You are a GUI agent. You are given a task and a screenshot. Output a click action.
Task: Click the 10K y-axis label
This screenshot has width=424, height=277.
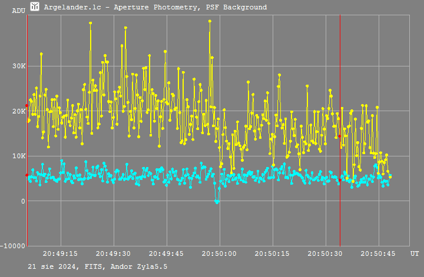click(x=19, y=156)
